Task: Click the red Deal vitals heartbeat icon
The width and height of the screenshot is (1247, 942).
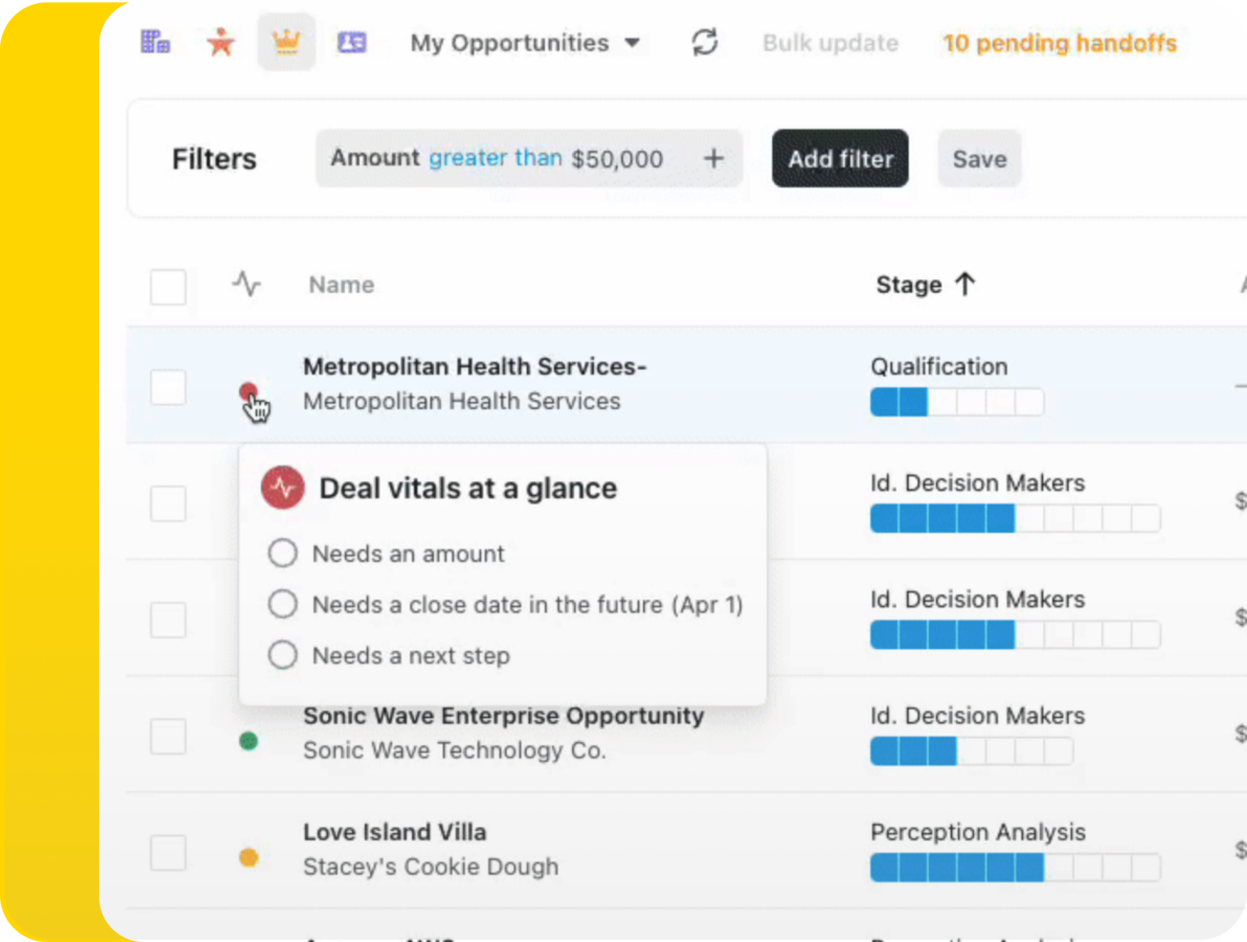Action: [283, 487]
